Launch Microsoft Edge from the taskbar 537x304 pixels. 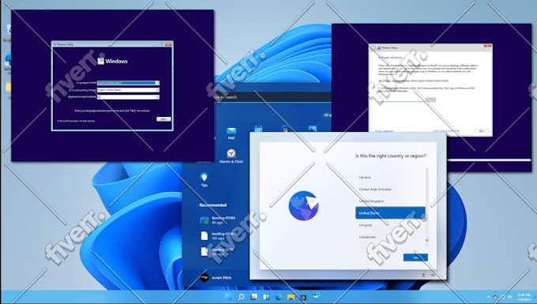(279, 297)
